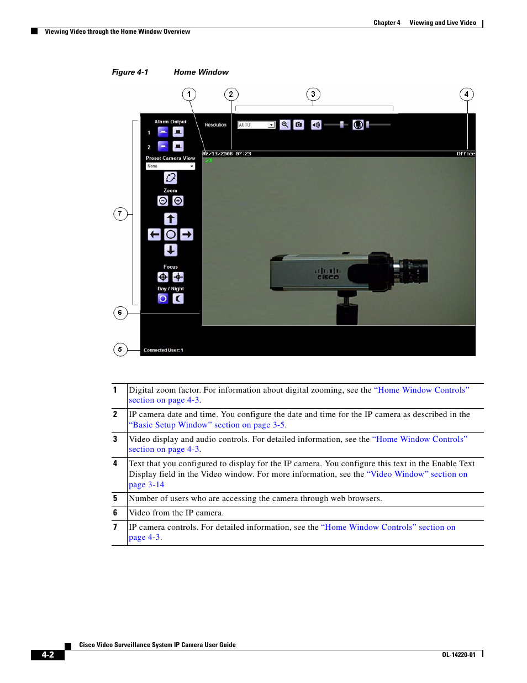
Task: Click the 'Focus' label in control panel
Action: click(x=171, y=267)
